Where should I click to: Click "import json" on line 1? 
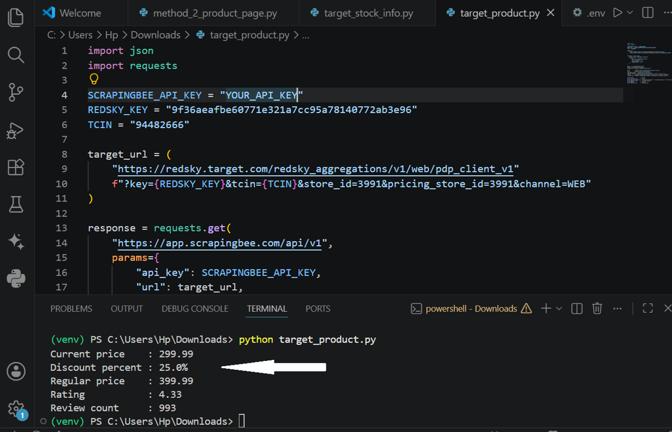click(x=120, y=51)
